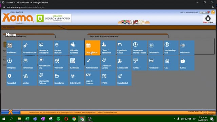Open the Esterilización biohazard tile
The width and height of the screenshot is (217, 122).
pos(77,78)
